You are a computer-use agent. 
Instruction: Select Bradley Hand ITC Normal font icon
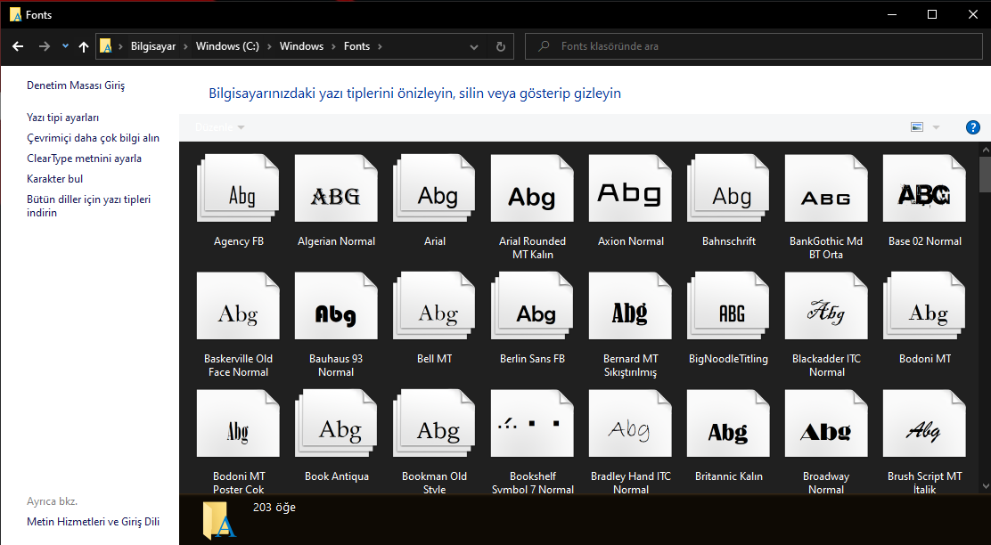point(630,423)
